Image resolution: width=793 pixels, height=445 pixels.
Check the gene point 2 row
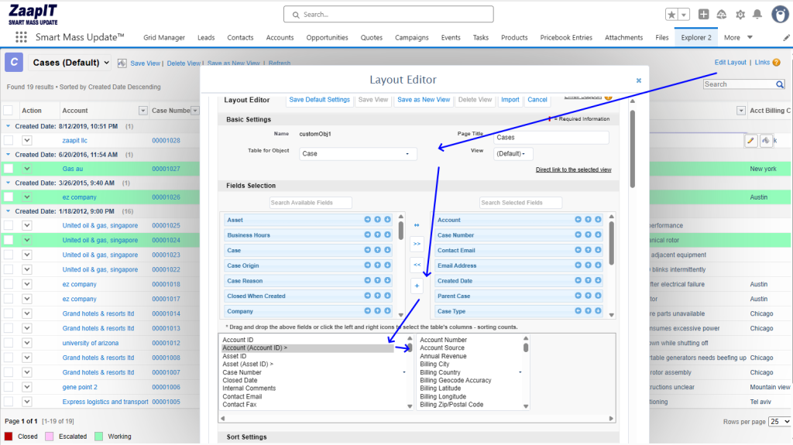click(x=9, y=387)
